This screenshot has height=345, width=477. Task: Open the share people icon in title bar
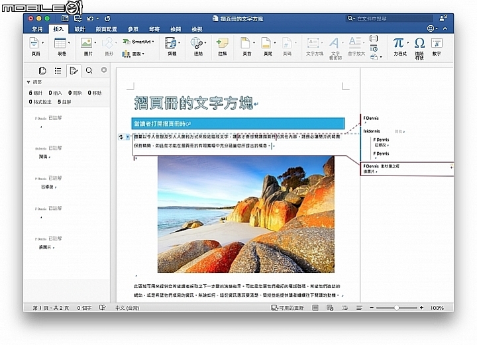click(443, 19)
